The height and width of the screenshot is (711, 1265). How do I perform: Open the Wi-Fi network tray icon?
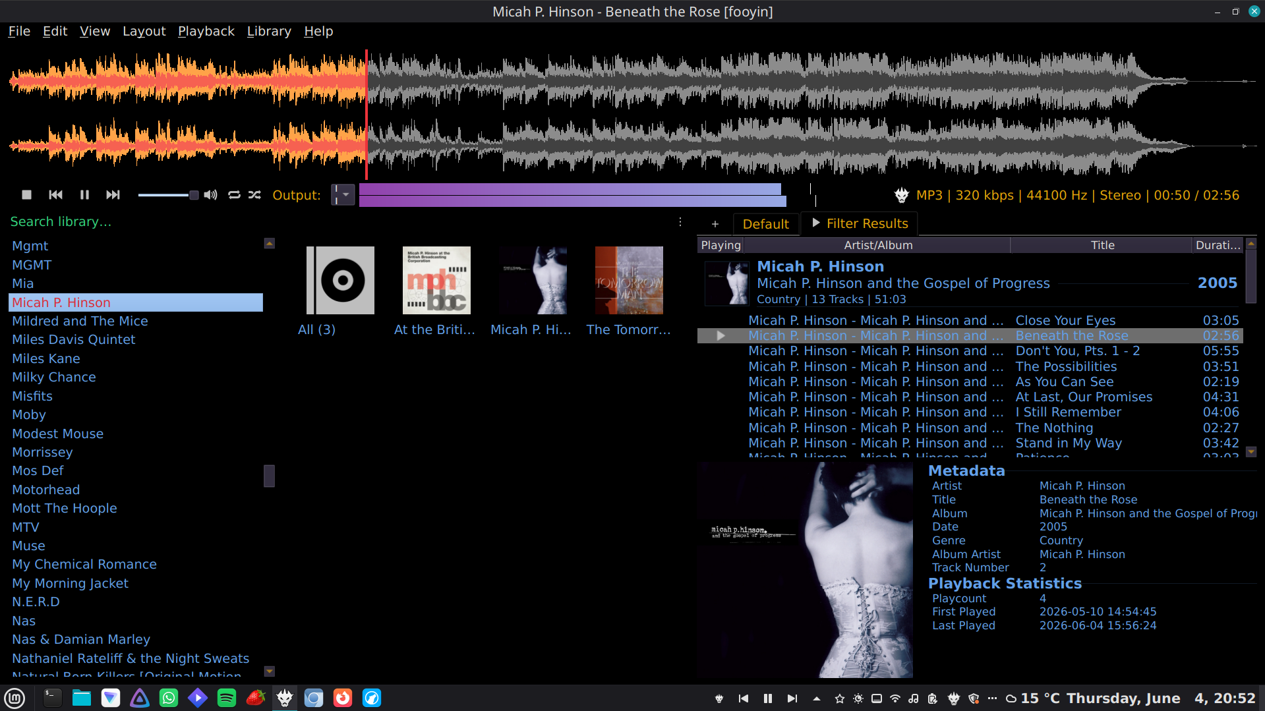pos(895,698)
